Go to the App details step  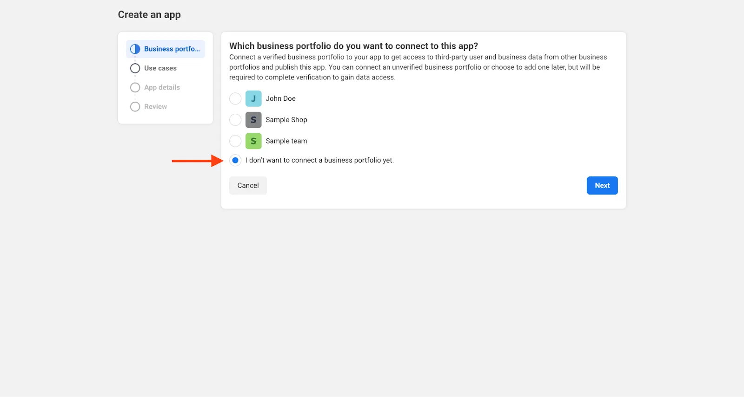[162, 87]
